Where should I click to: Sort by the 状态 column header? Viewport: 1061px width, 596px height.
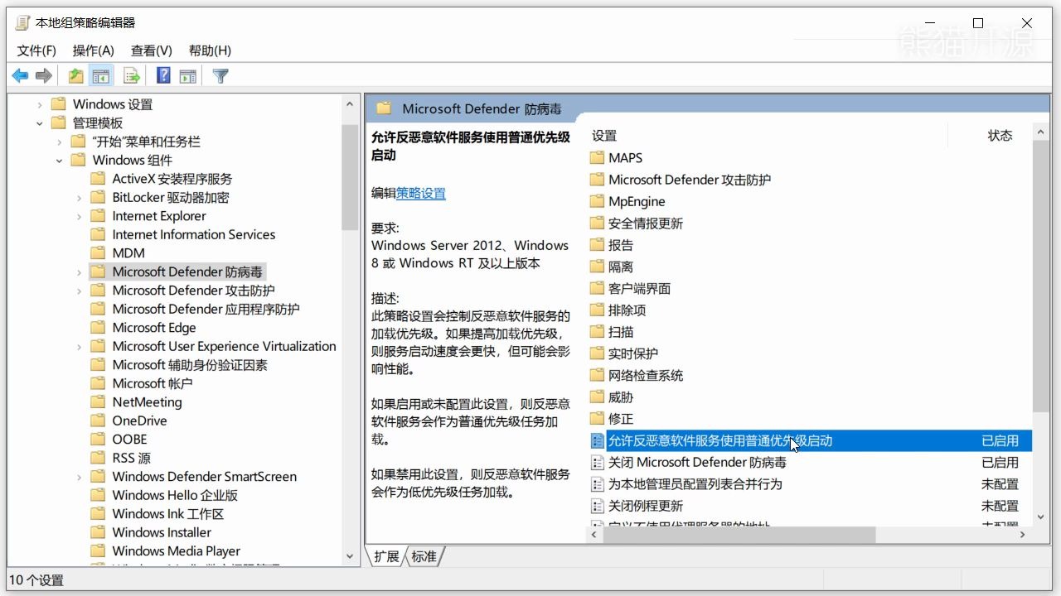[x=1000, y=136]
